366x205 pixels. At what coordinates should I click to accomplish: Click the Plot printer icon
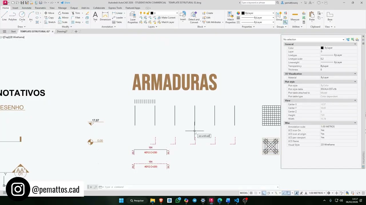(x=40, y=3)
